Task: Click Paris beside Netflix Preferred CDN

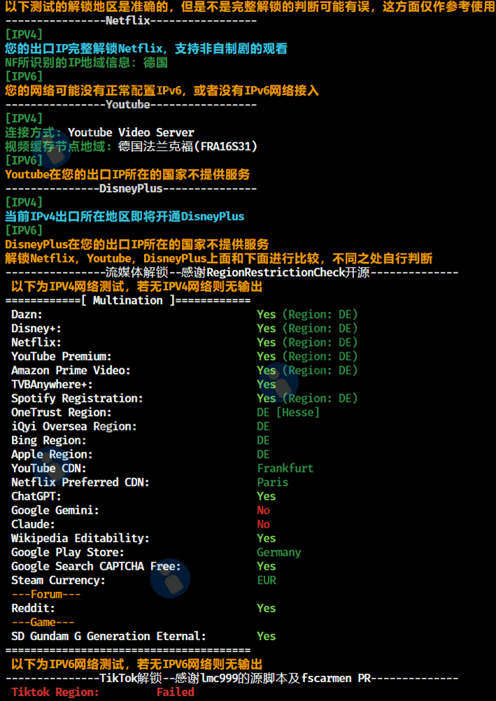Action: click(x=272, y=482)
